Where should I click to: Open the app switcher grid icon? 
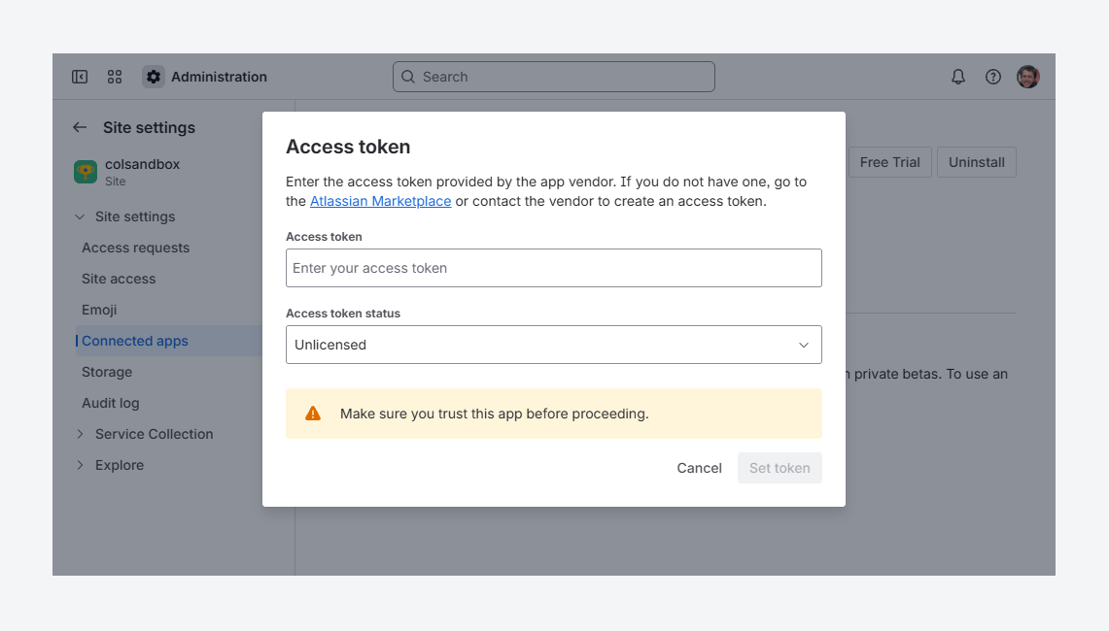[115, 77]
